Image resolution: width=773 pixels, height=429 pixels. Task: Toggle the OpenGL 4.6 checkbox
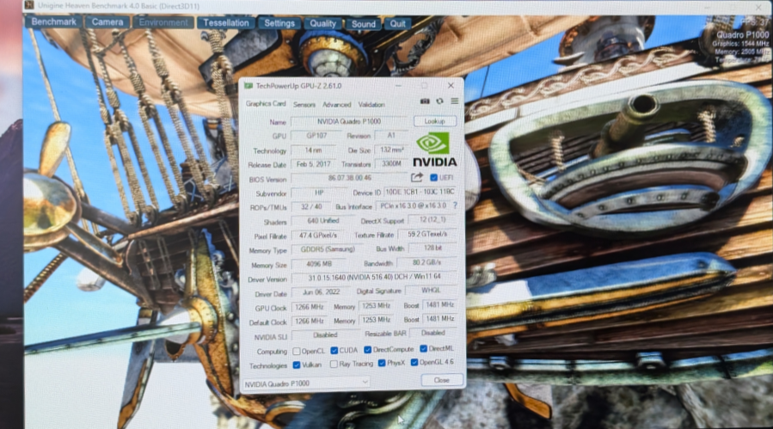[x=414, y=363]
